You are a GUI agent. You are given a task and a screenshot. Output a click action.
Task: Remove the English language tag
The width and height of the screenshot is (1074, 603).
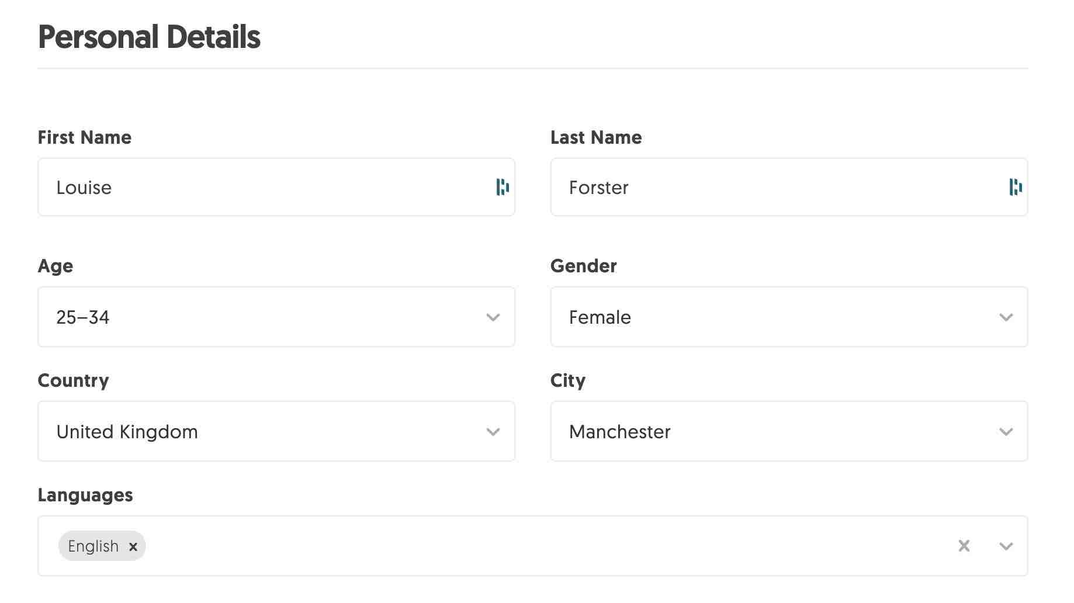pyautogui.click(x=133, y=546)
